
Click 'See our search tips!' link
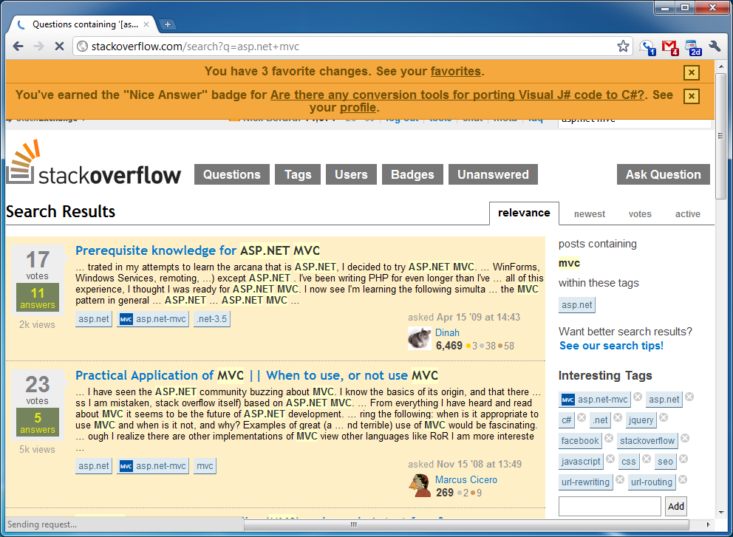[611, 346]
